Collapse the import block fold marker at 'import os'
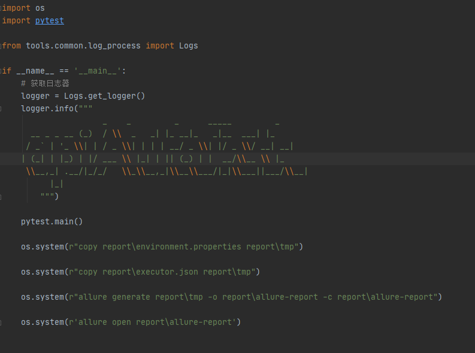The image size is (475, 353). coord(1,8)
